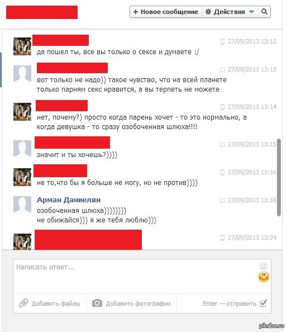This screenshot has width=287, height=332.
Task: Click blank avatar of the 13:15 message
Action: [x=22, y=149]
